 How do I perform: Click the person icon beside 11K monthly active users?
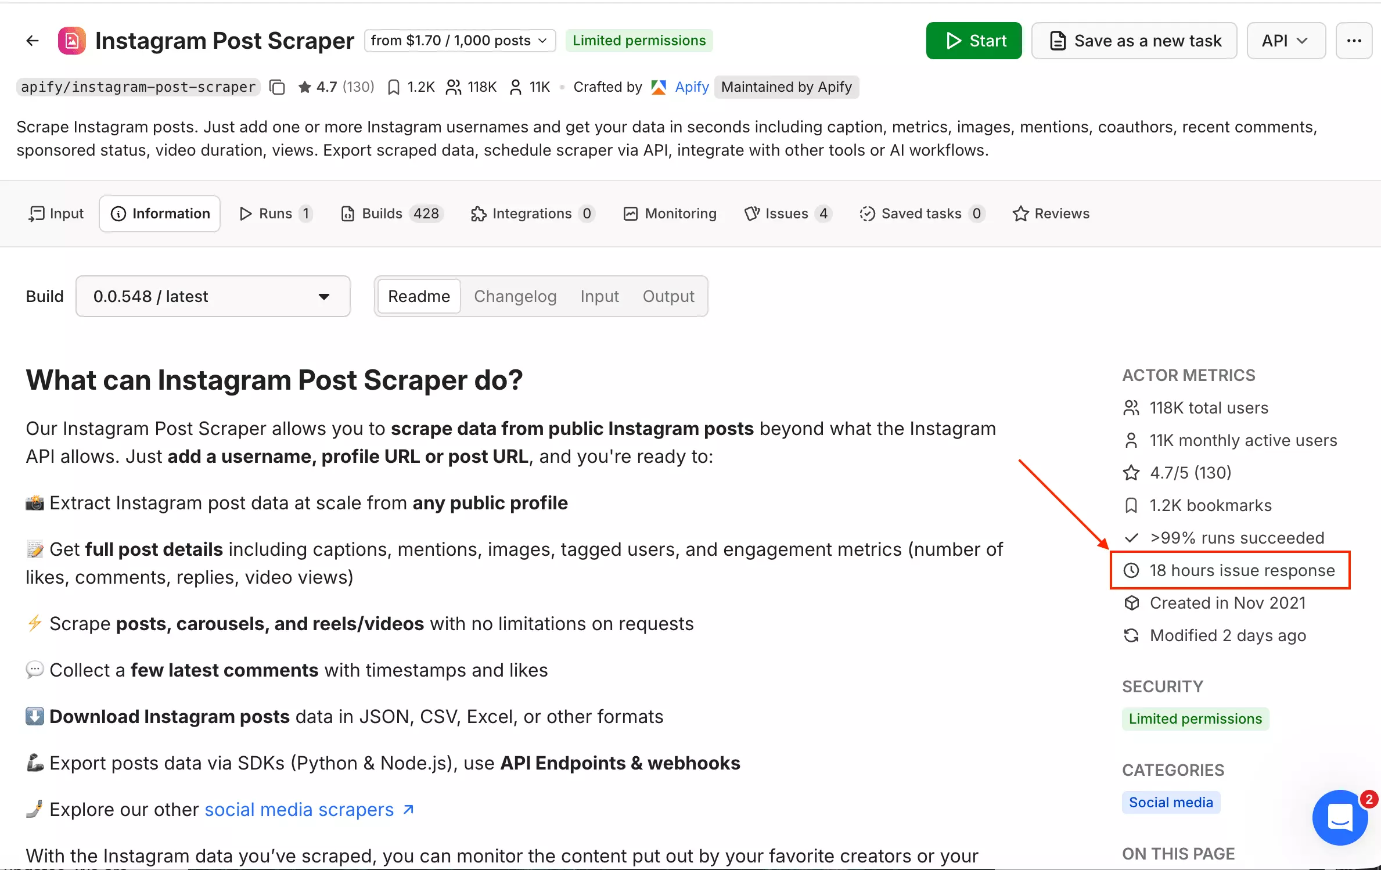pyautogui.click(x=1131, y=440)
